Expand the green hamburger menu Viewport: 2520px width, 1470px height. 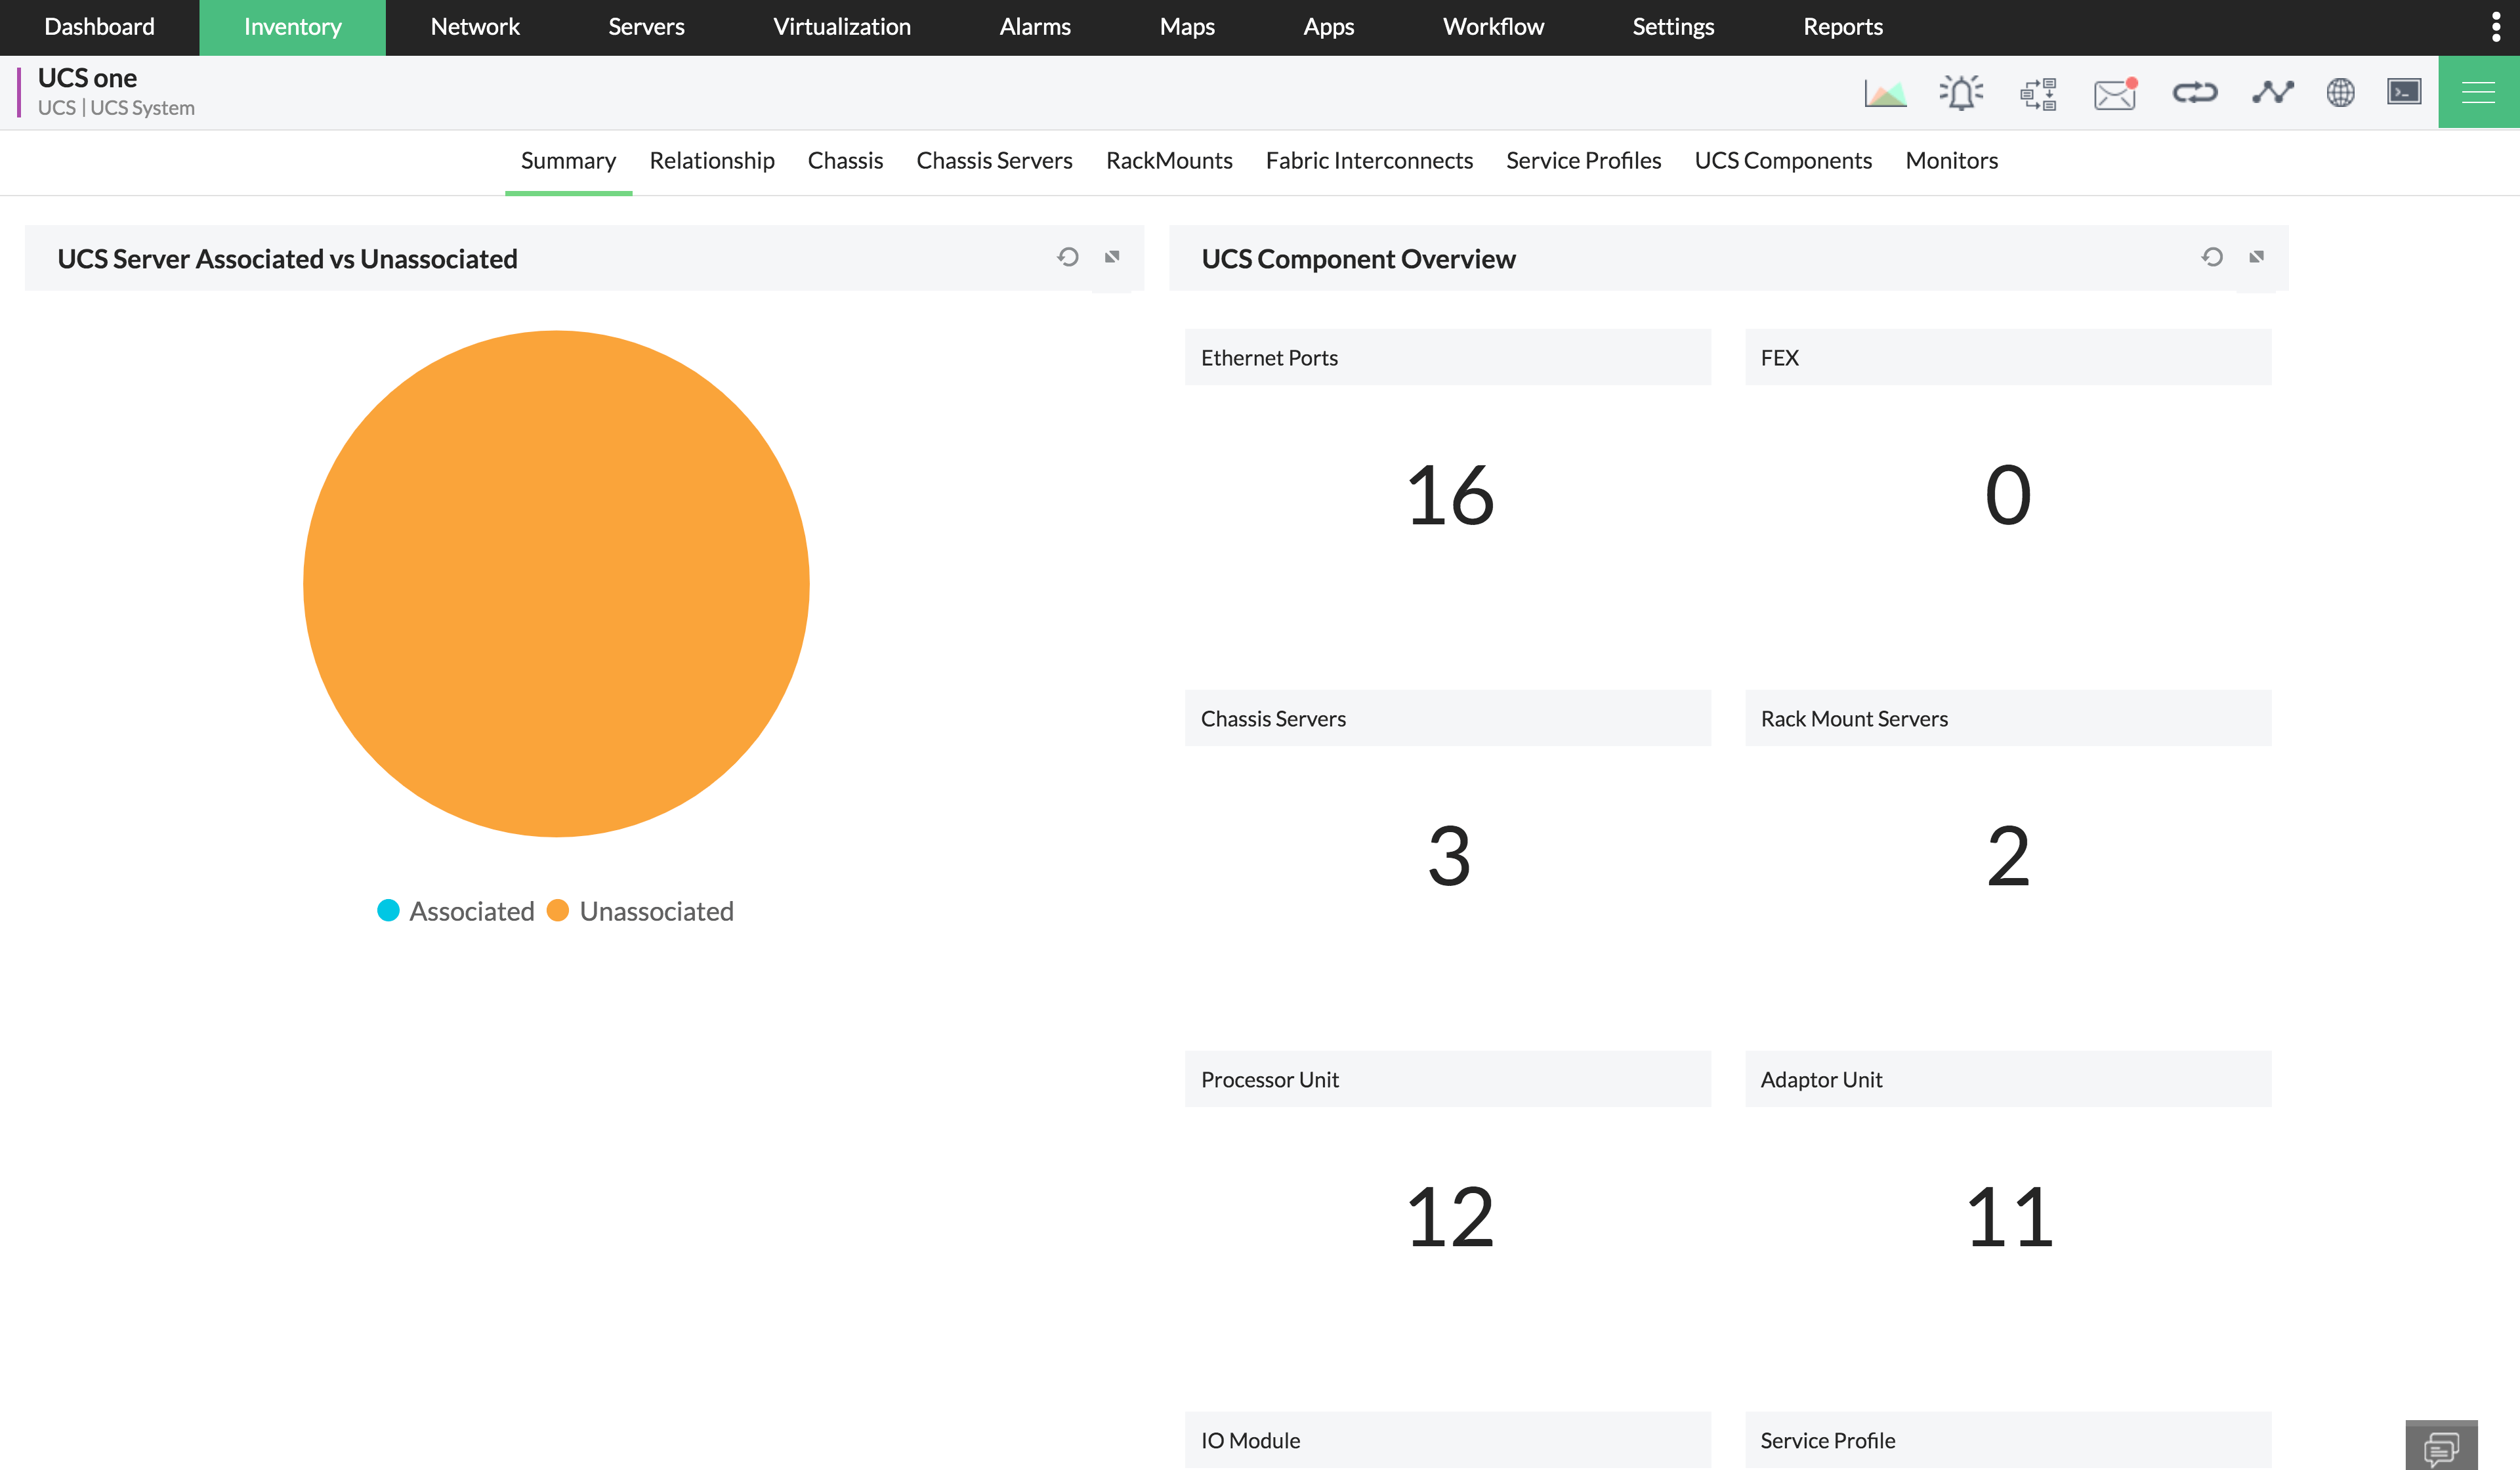(x=2478, y=92)
